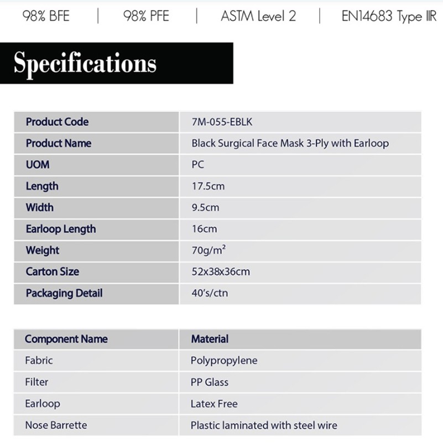Click the Nose Barrette component cell
This screenshot has width=443, height=443.
point(56,425)
